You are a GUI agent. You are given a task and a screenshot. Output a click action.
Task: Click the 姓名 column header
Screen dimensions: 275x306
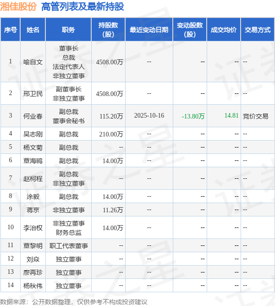pyautogui.click(x=33, y=30)
